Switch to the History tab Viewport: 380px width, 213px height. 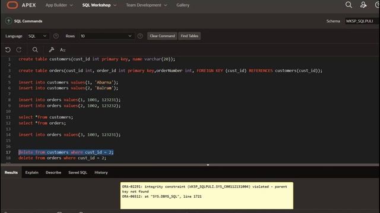[x=101, y=172]
